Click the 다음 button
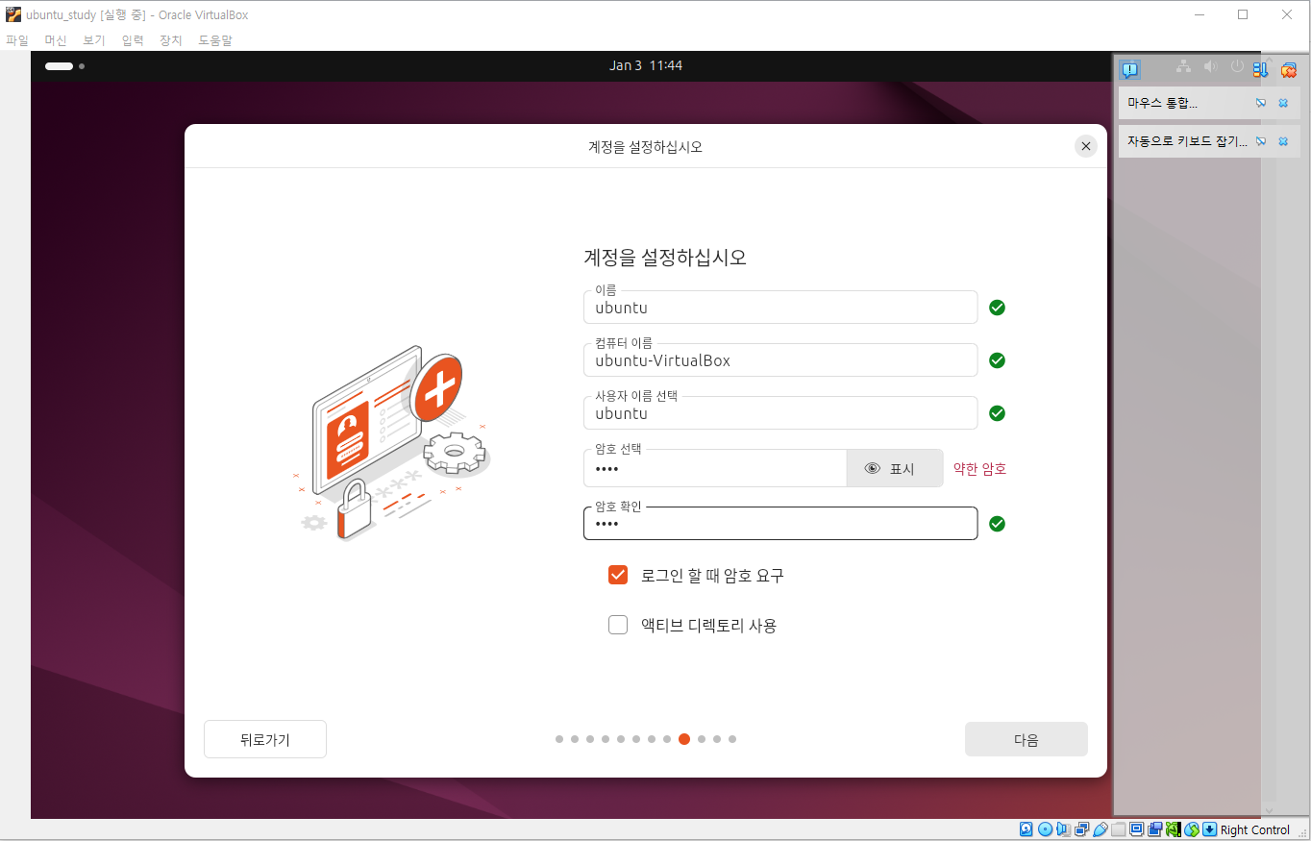The image size is (1311, 841). [x=1027, y=739]
